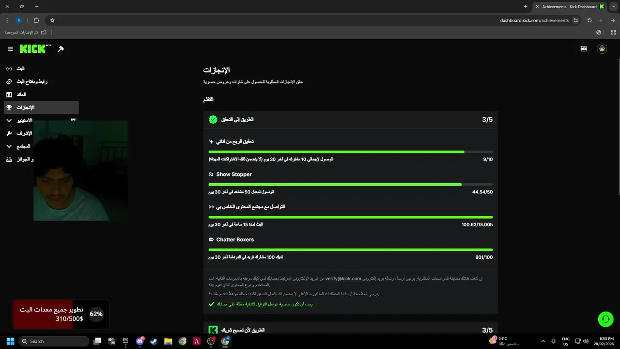Click the Show Stopper progress bar

tap(350, 185)
